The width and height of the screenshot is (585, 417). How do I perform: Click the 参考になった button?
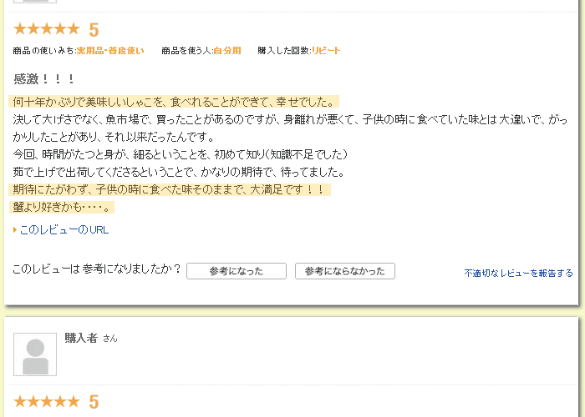click(x=237, y=271)
